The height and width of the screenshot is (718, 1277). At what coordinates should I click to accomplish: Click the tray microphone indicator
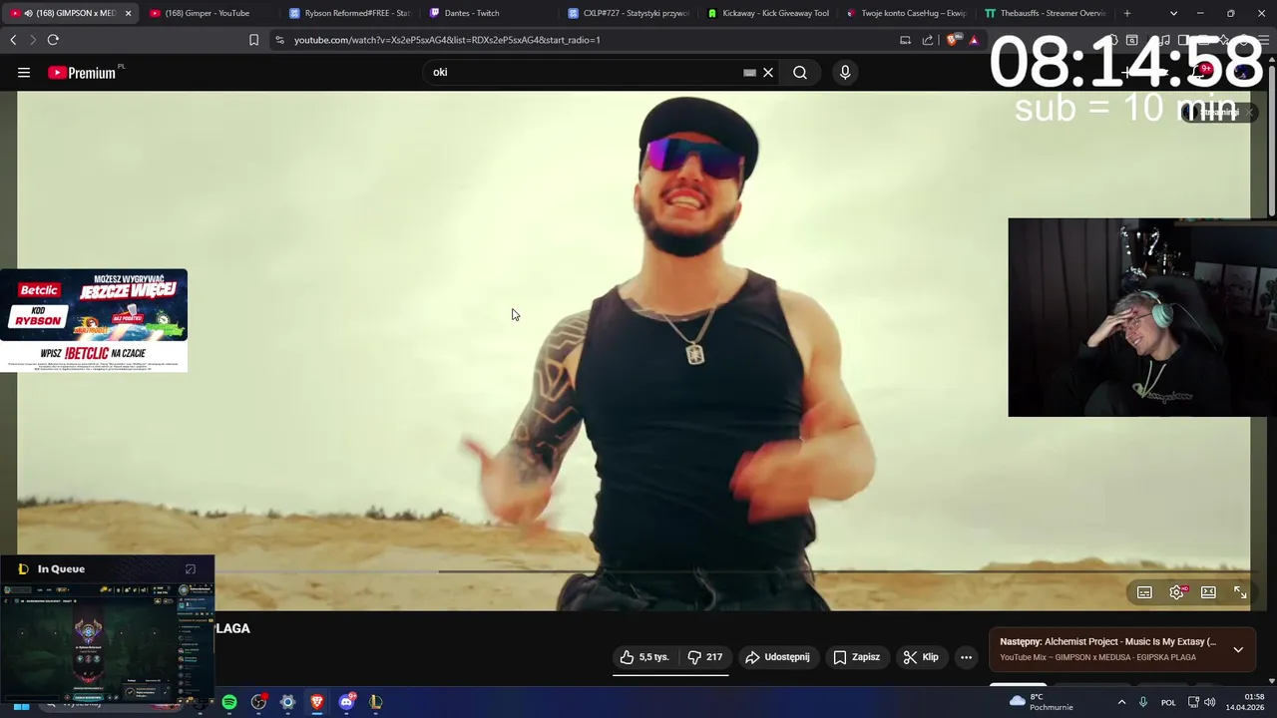point(1143,702)
